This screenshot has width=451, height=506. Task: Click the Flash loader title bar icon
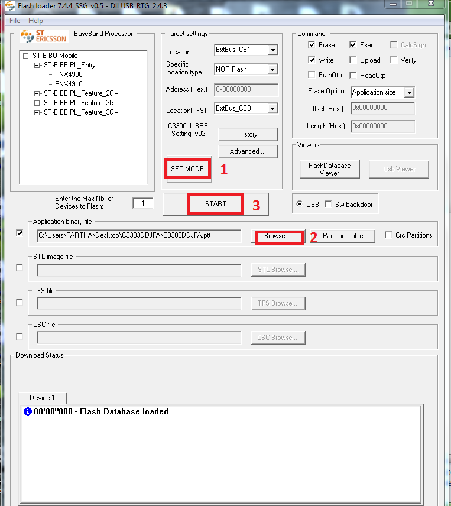[9, 6]
